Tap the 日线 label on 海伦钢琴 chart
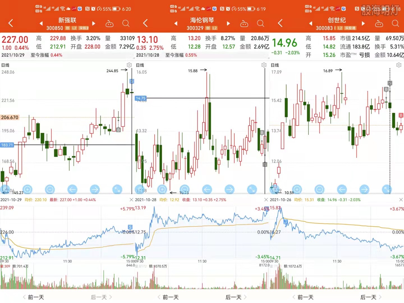This screenshot has height=303, width=404. (x=140, y=65)
